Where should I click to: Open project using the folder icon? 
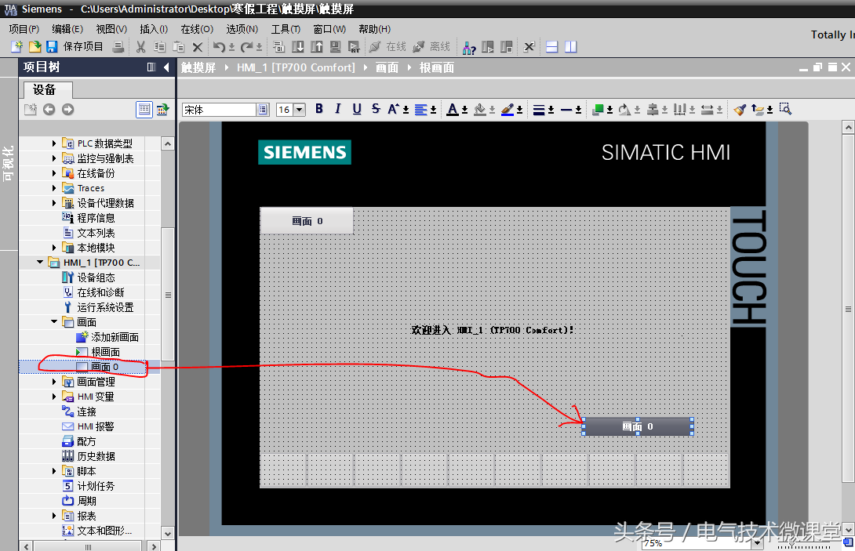[35, 47]
